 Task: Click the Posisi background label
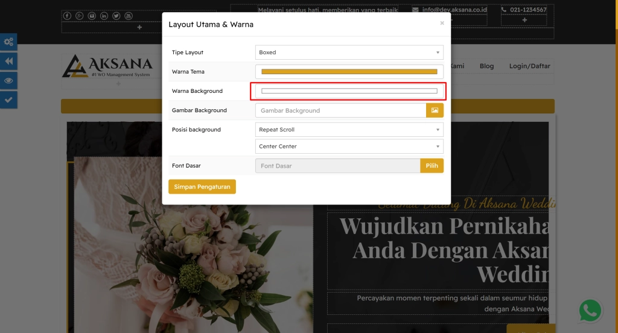point(196,130)
